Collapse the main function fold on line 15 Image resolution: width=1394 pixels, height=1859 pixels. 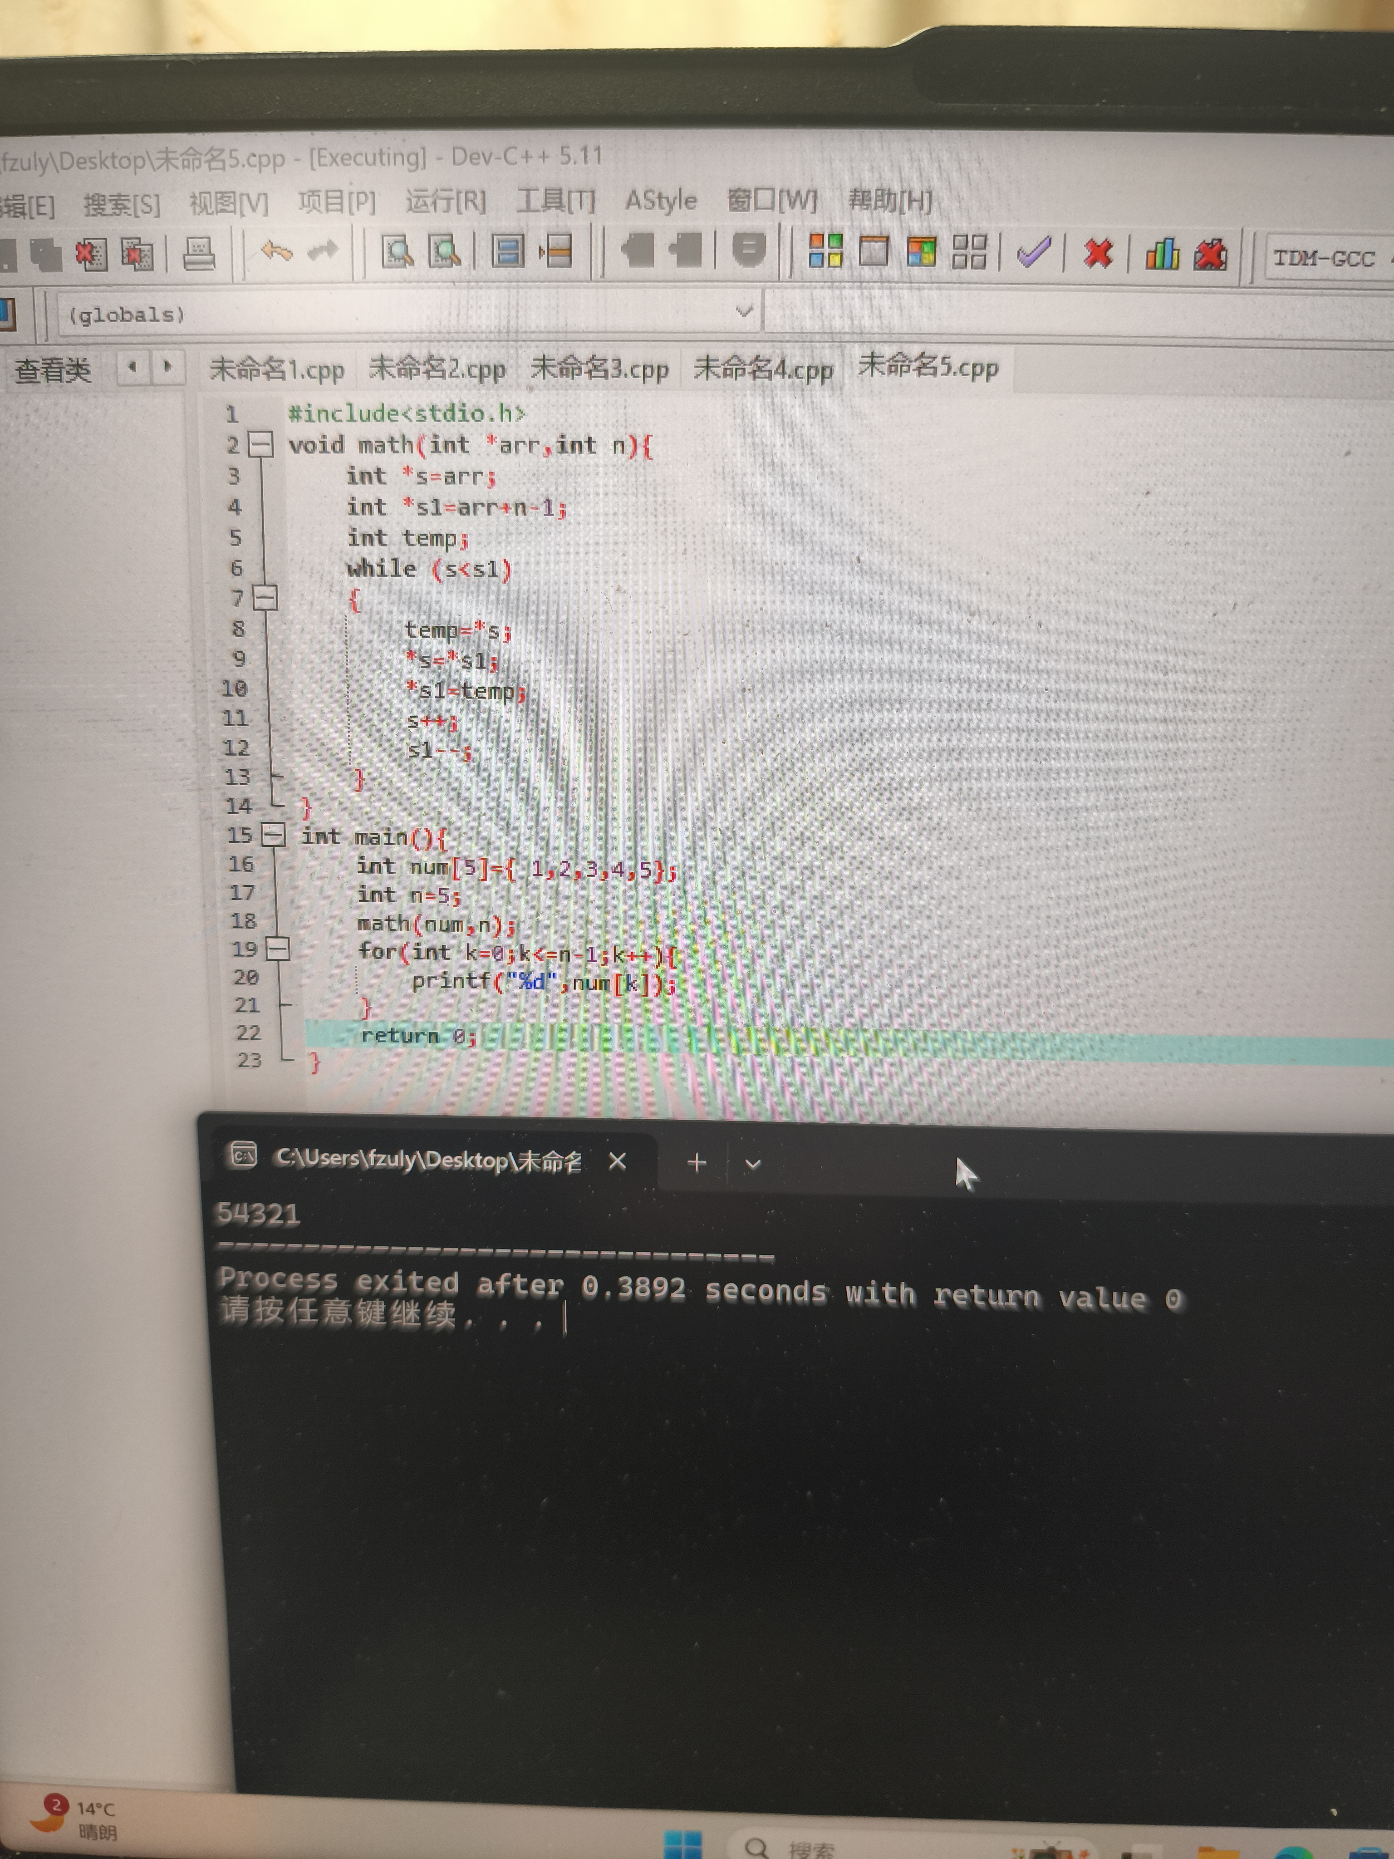point(273,835)
